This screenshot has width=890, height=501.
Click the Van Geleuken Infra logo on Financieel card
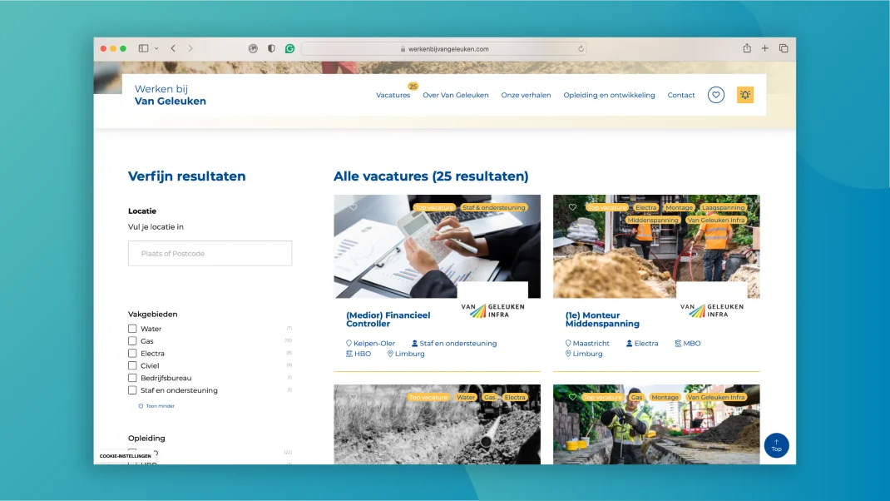point(492,310)
